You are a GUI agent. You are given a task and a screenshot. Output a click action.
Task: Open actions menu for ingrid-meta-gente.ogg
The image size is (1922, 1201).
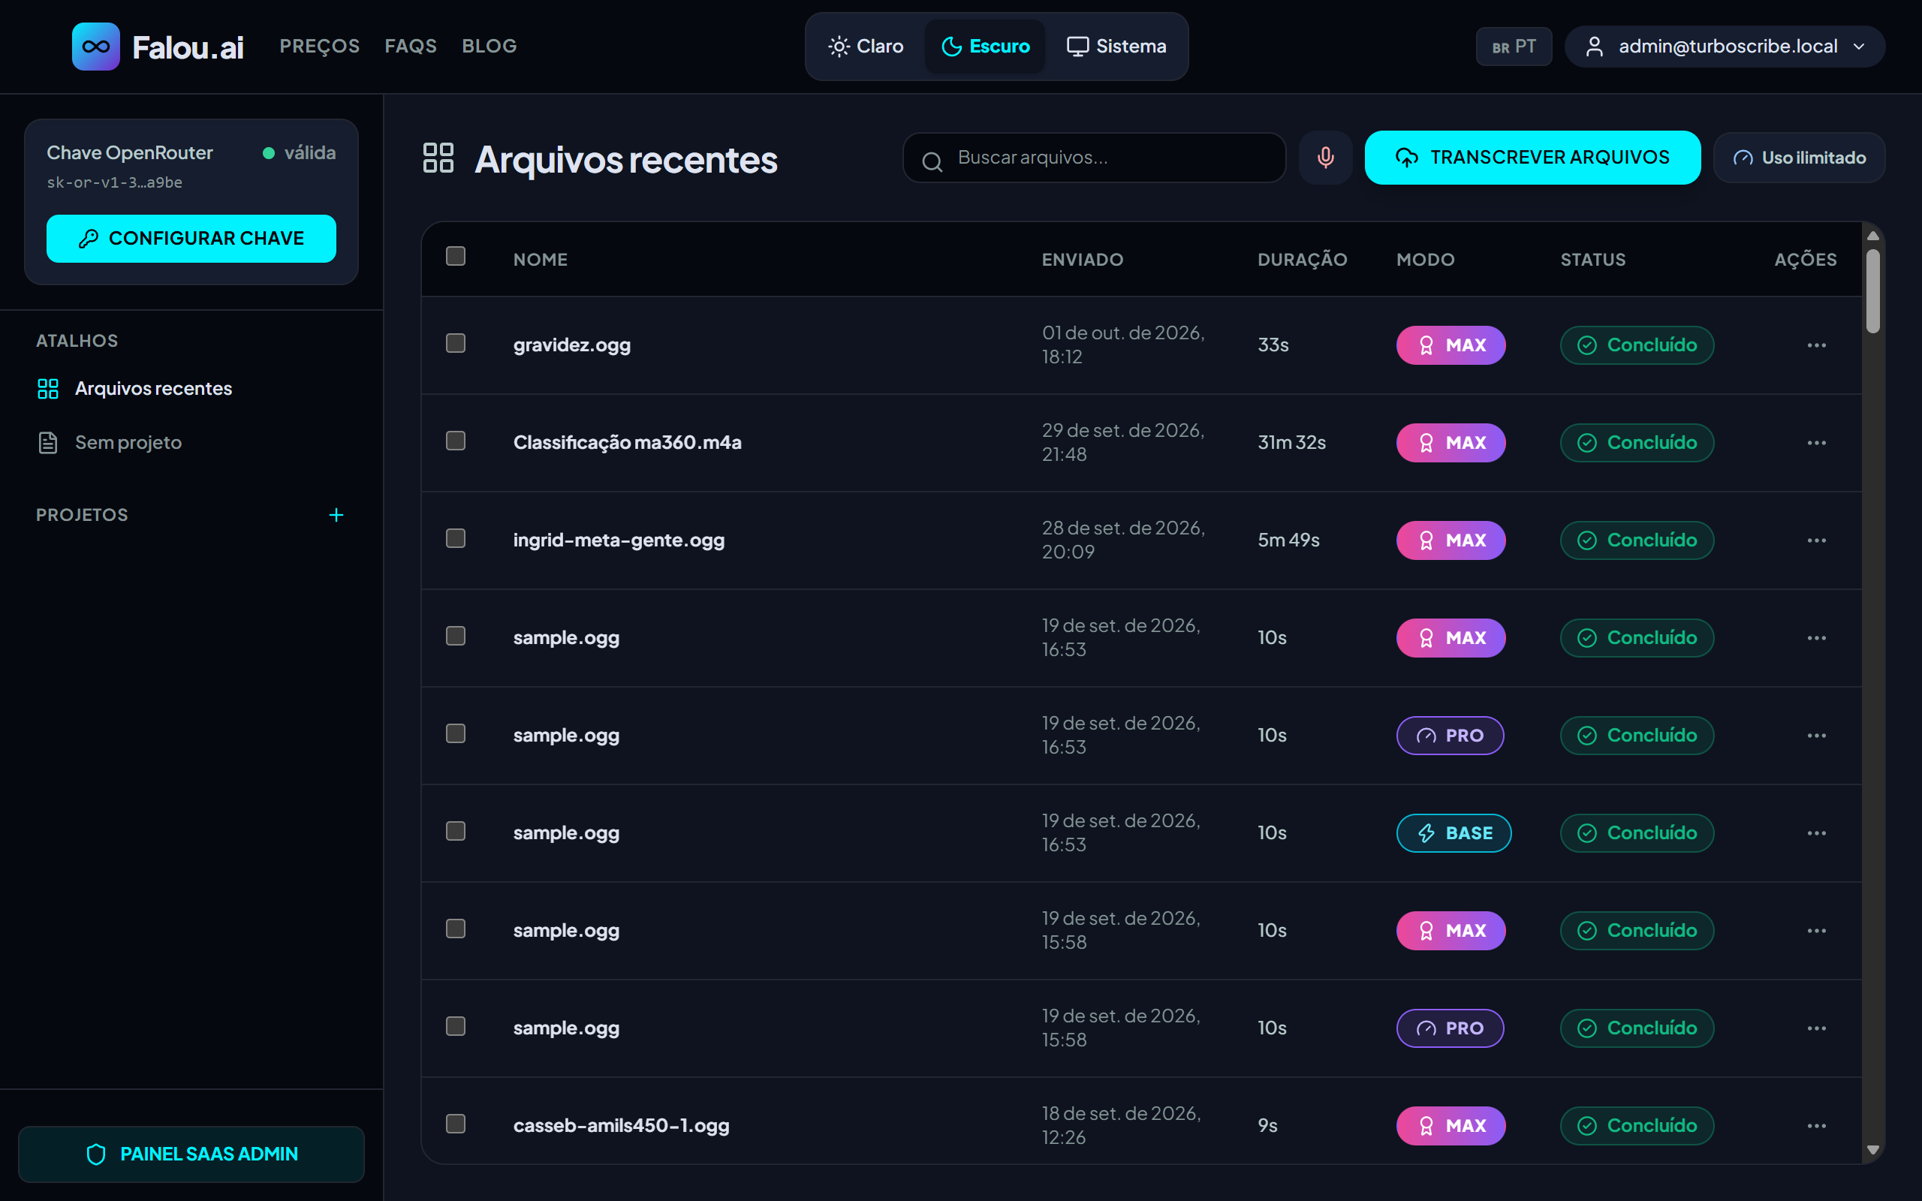pos(1816,540)
